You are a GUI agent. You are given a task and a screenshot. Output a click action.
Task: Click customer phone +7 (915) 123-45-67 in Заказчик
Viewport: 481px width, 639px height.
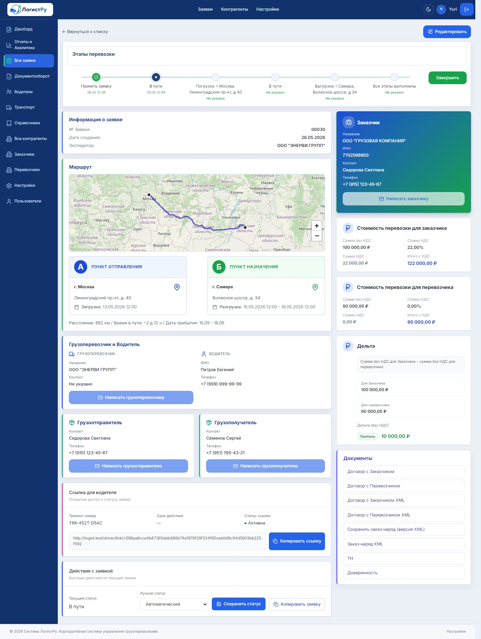(362, 184)
